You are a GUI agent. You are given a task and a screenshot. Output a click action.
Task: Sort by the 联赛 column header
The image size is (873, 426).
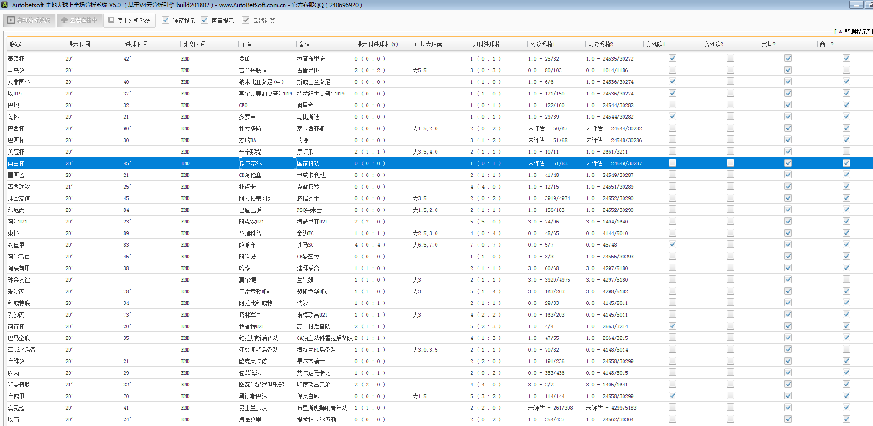(15, 44)
